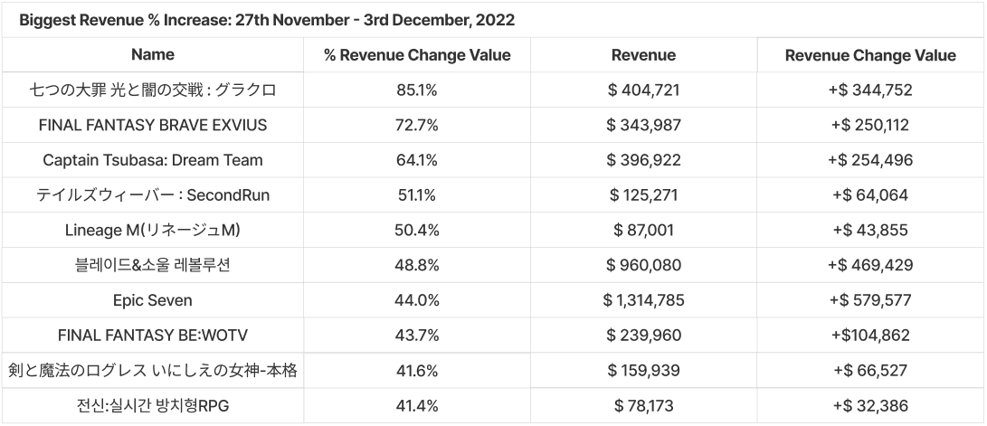Select the '블레이드&소울 레볼루션' name cell
The image size is (987, 426).
coord(153,265)
